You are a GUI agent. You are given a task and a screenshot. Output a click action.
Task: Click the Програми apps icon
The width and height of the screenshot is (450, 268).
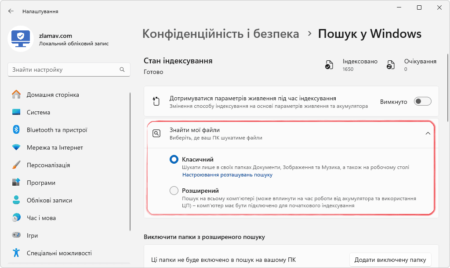(16, 182)
